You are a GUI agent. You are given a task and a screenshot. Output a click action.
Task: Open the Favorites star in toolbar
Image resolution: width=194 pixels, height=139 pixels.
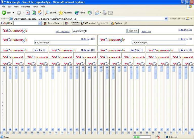[65, 13]
